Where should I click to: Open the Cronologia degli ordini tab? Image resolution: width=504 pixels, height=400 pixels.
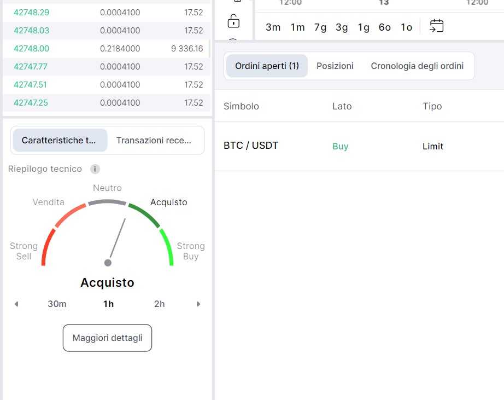click(x=417, y=66)
